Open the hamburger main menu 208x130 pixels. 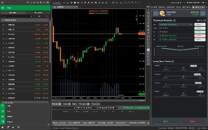2,2
